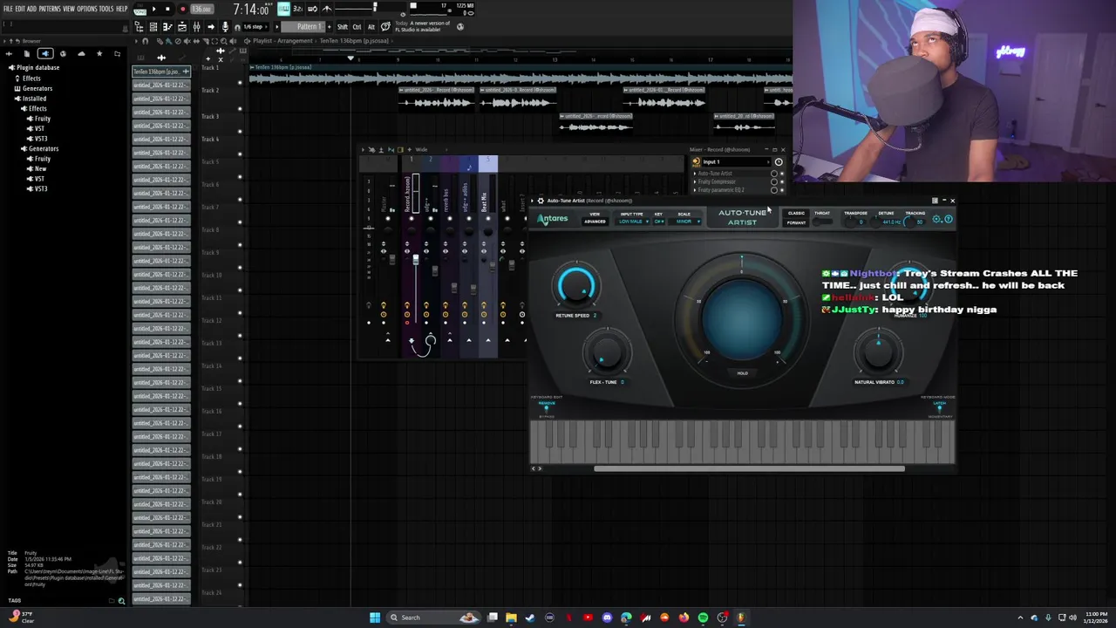
Task: Toggle Fruity parametric EQ 2 slot on/off
Action: click(x=781, y=189)
